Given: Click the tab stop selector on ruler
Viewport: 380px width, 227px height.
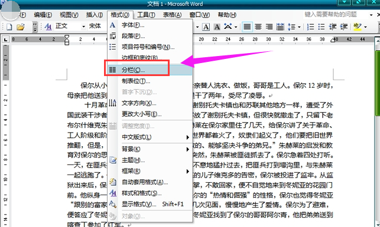Looking at the screenshot, I should click(5, 40).
